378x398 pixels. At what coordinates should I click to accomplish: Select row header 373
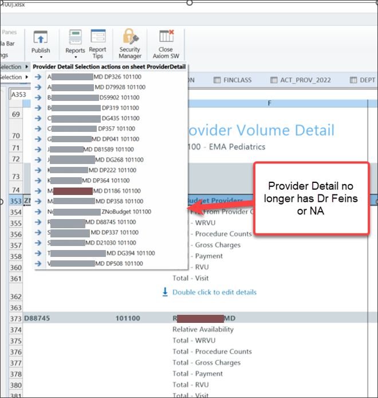tap(15, 318)
